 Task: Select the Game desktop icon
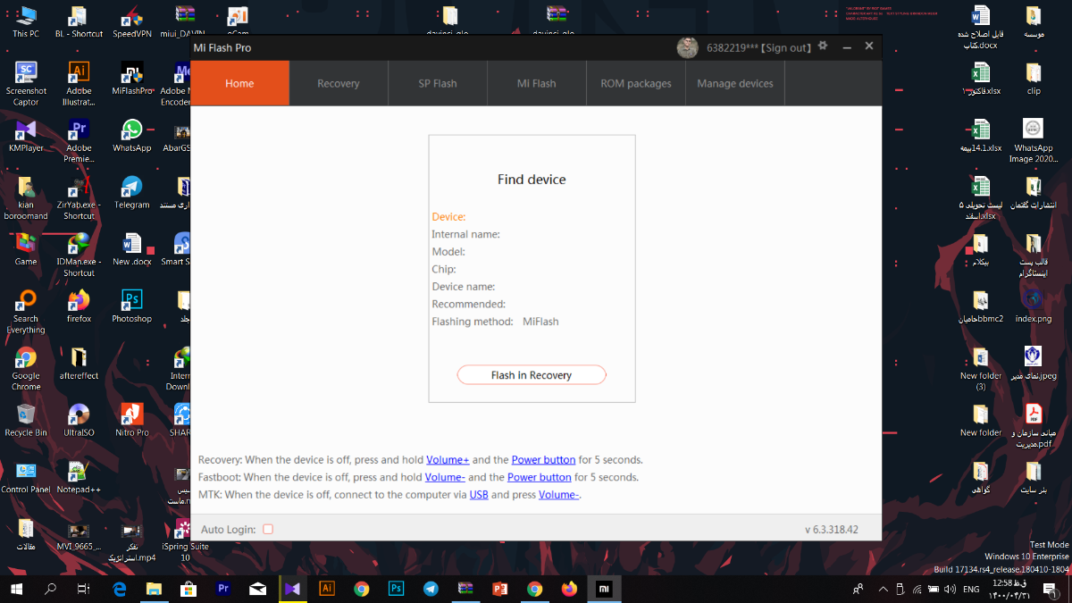tap(26, 249)
